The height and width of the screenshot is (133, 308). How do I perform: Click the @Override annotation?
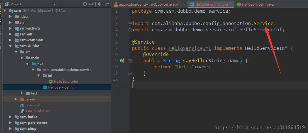click(x=156, y=55)
